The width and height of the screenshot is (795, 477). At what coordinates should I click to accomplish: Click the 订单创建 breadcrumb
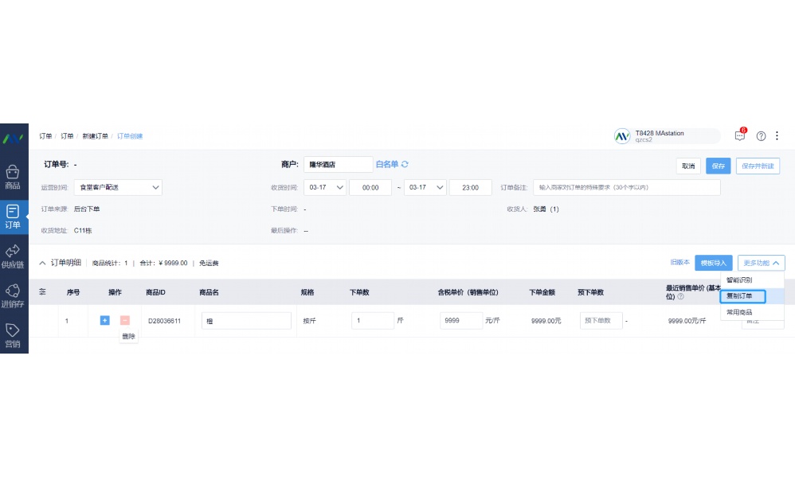pos(130,136)
